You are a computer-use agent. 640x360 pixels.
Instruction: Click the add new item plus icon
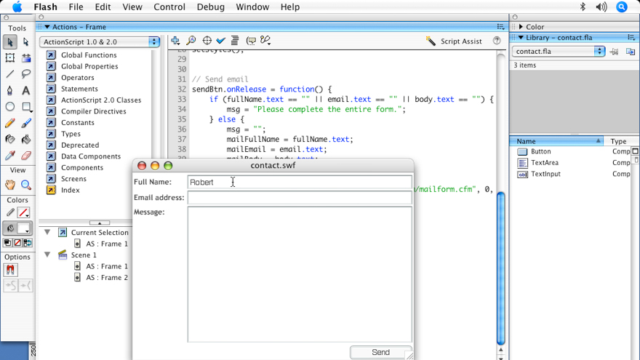click(x=175, y=41)
